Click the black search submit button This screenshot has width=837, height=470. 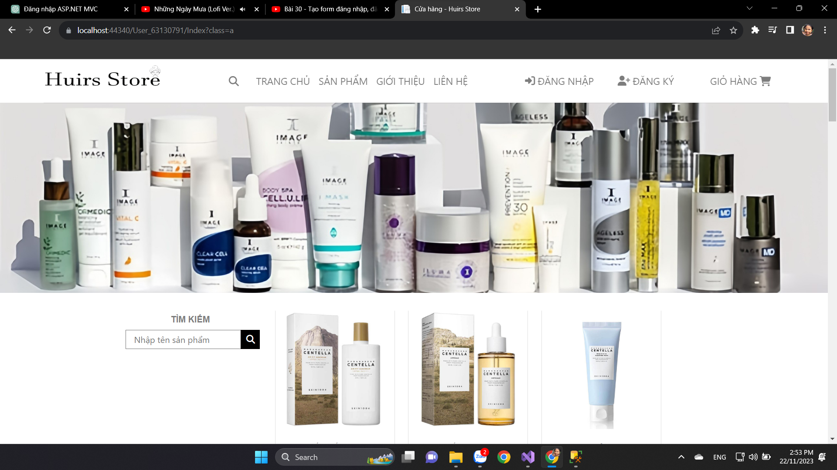(250, 339)
